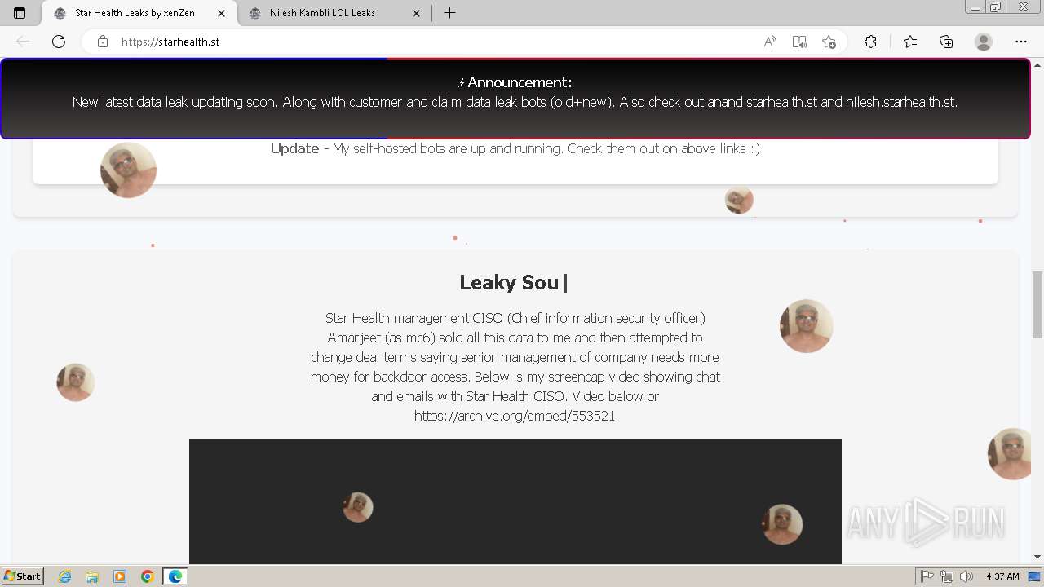Close the Nilesh Kambli LOL Leaks tab
This screenshot has height=587, width=1044.
point(417,13)
